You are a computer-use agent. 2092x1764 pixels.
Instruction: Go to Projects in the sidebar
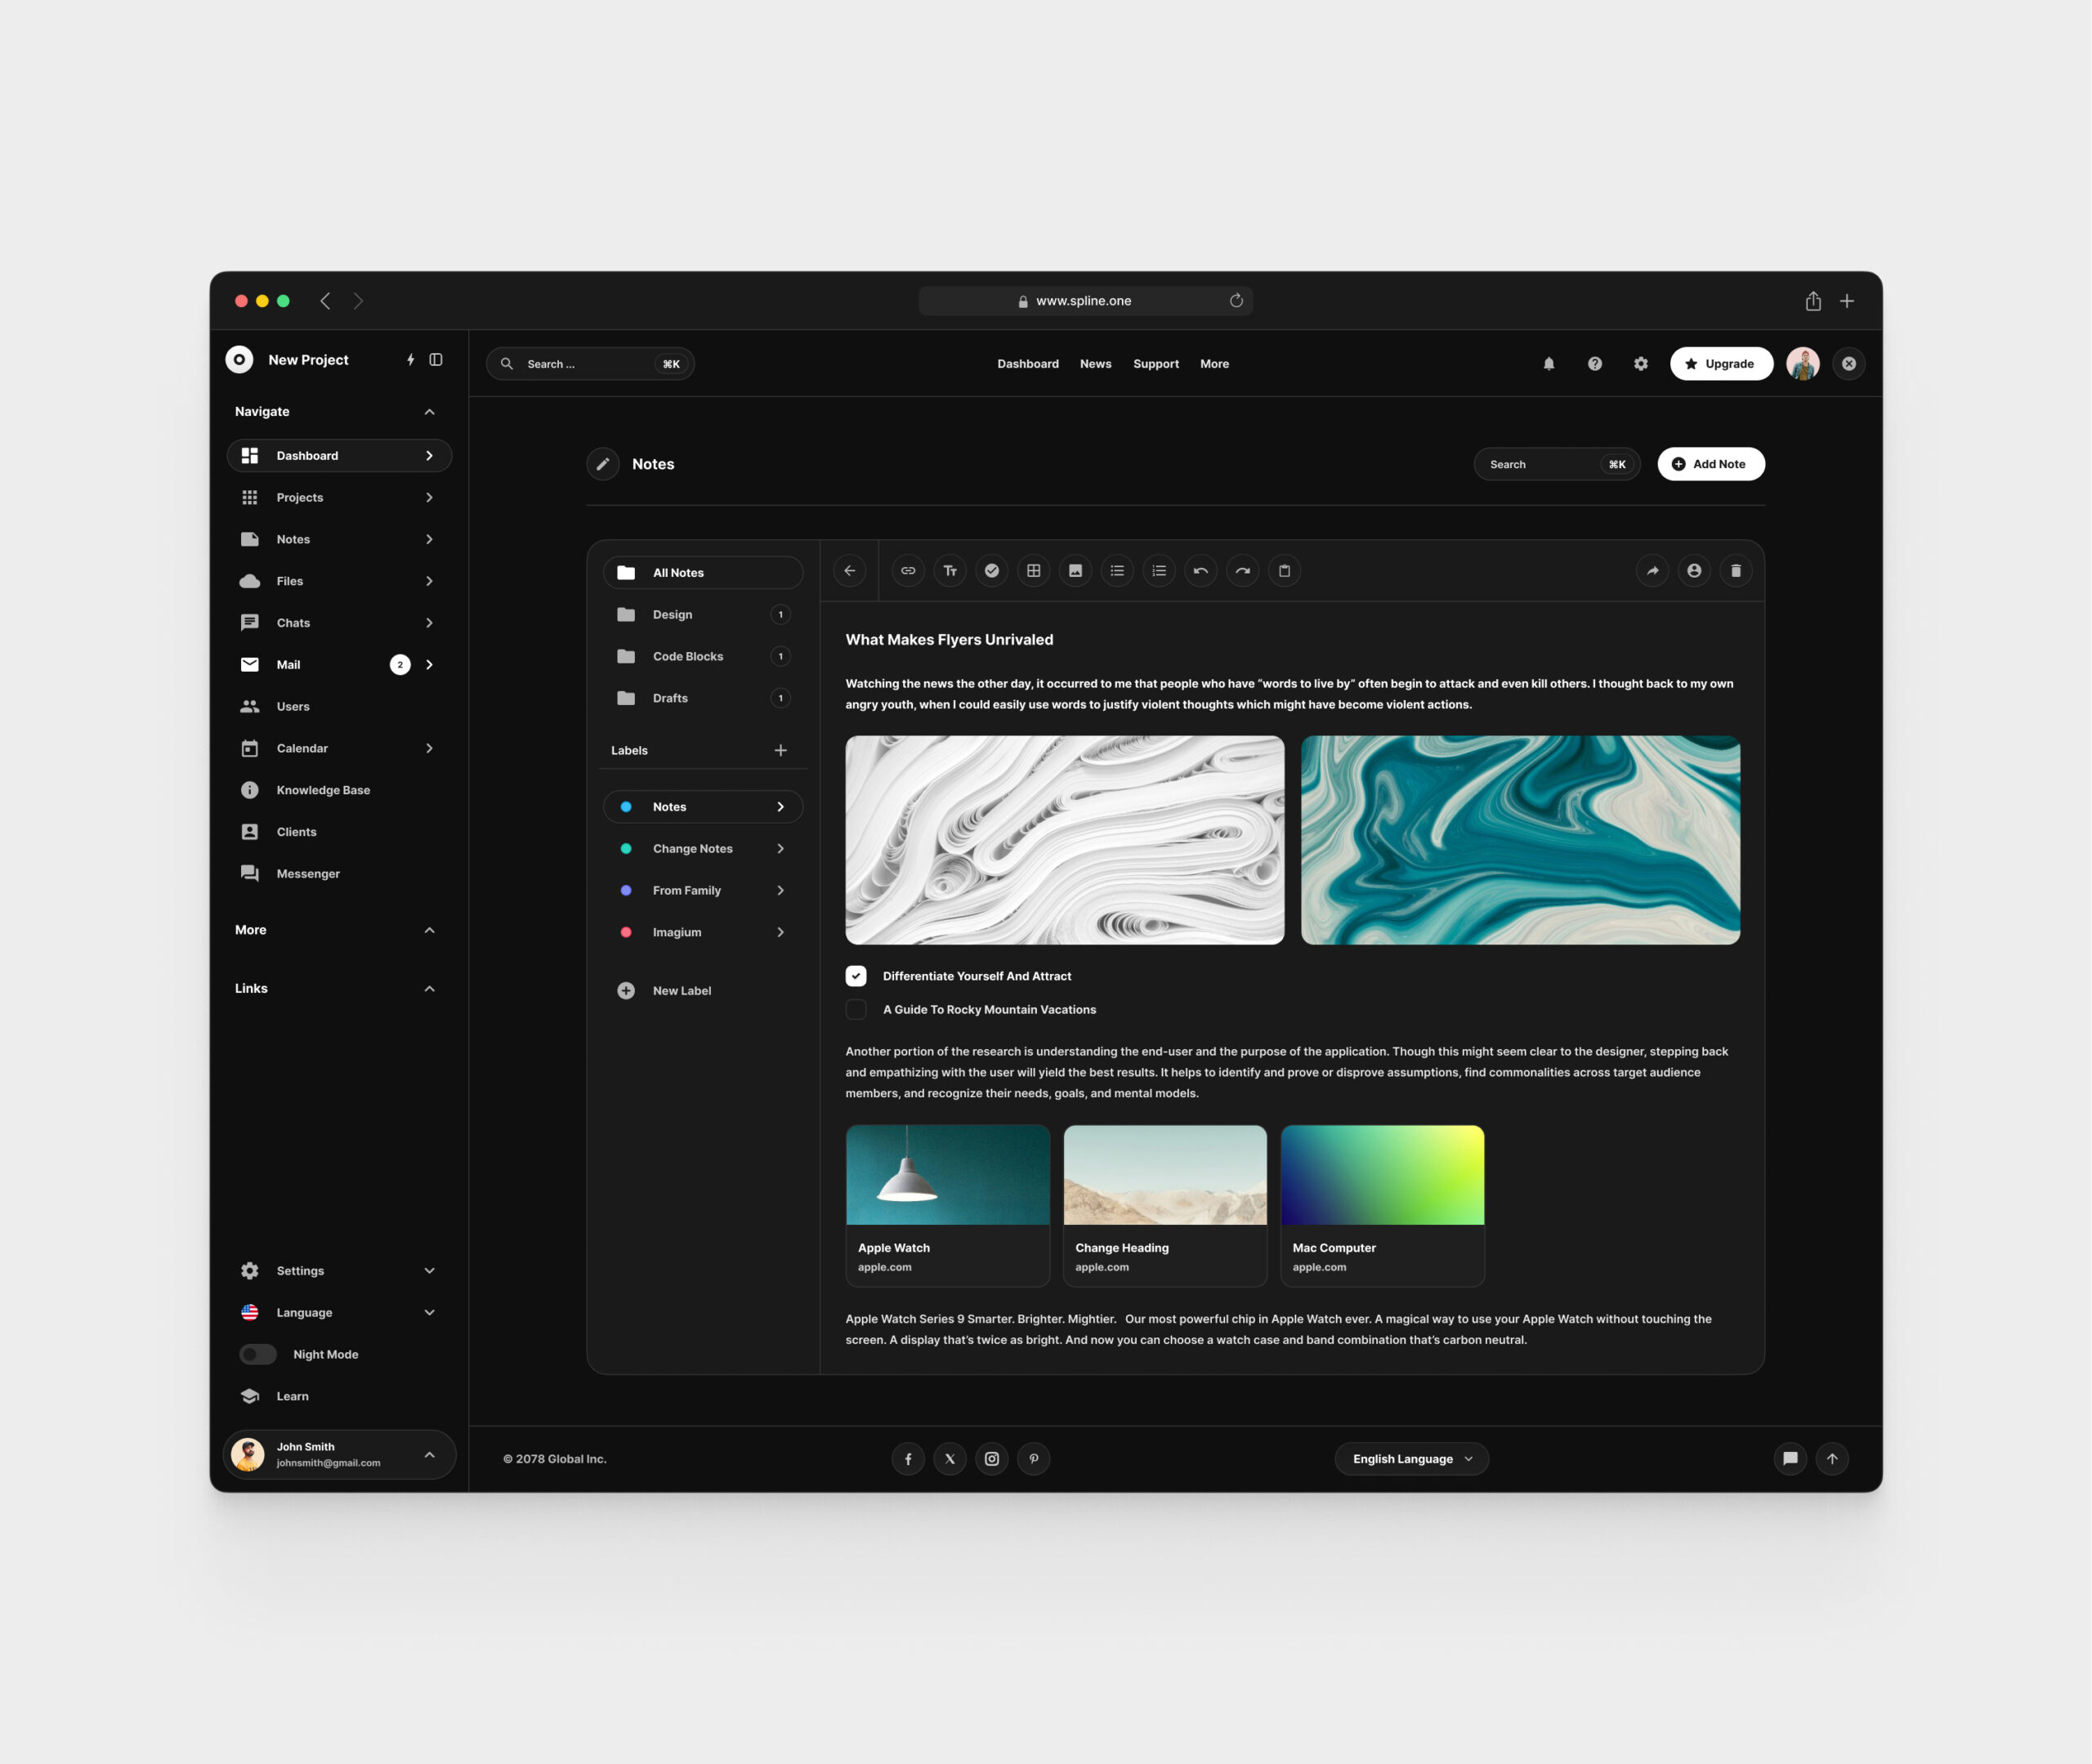point(339,498)
